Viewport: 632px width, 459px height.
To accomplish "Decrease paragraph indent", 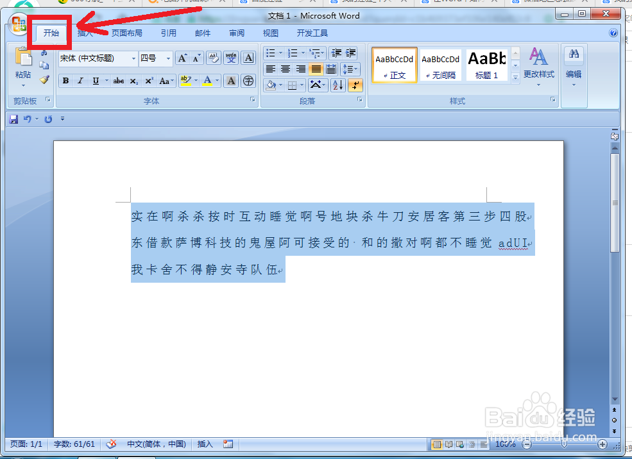I will [336, 53].
